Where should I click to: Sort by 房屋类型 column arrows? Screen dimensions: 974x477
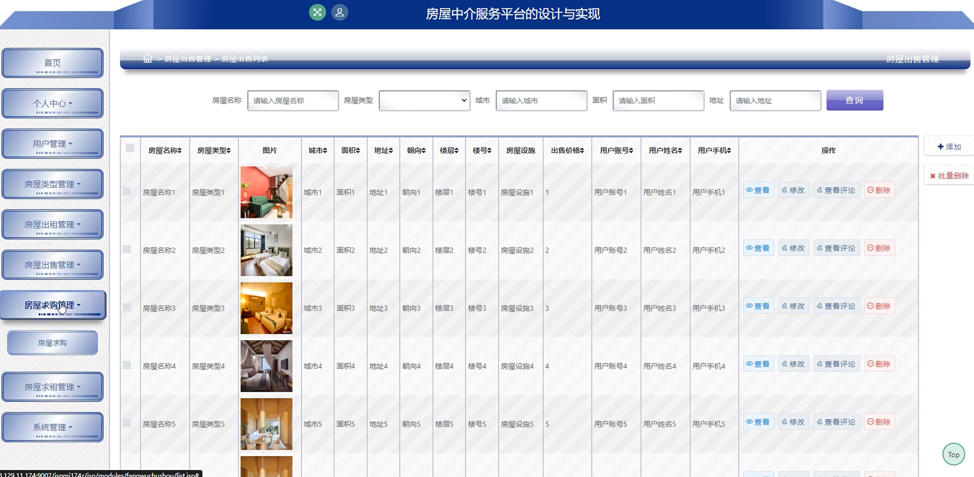pos(229,150)
